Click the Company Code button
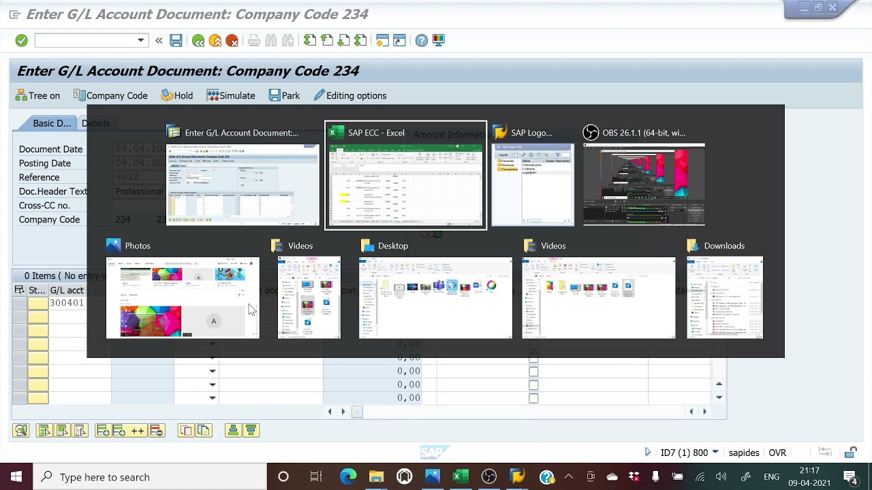 [110, 96]
